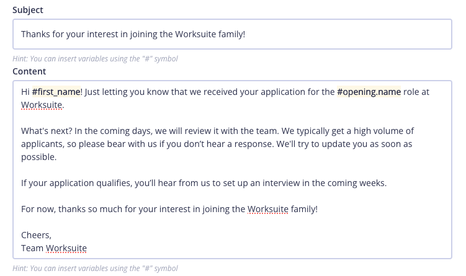Click the word "Thanks" in the Subject field
Viewport: 466px width, 276px height.
click(x=35, y=34)
